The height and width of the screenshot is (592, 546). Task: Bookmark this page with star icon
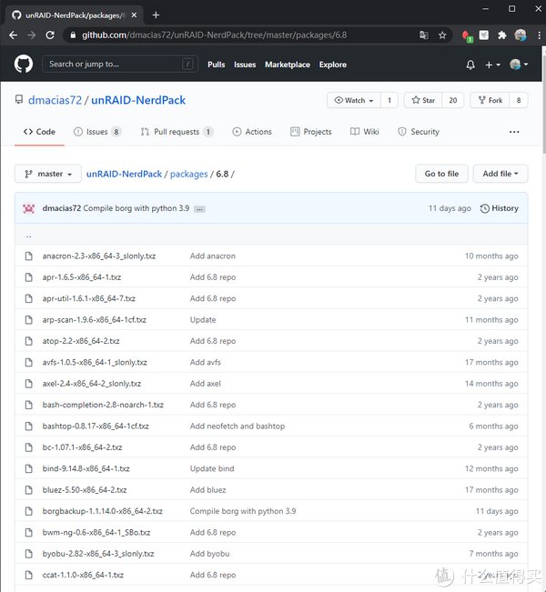click(442, 35)
